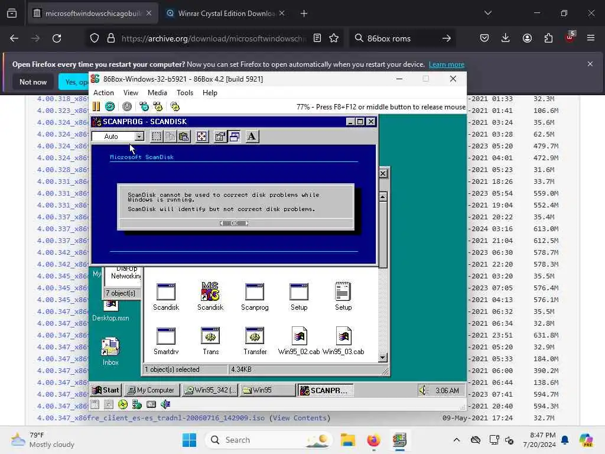Open the Media menu in 86Box
Screen dimensions: 605x454
pyautogui.click(x=157, y=93)
